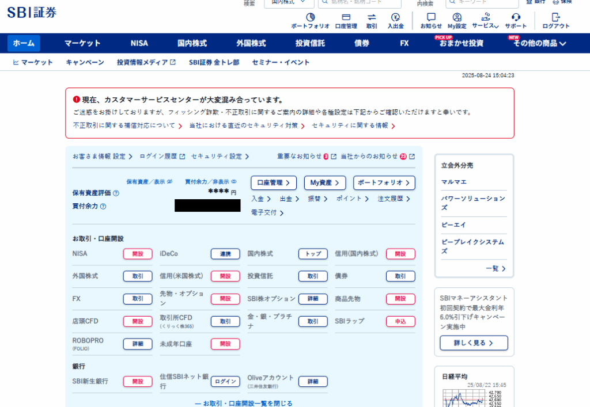Open セキュリティに関する情報 link
This screenshot has width=590, height=407.
coord(353,125)
